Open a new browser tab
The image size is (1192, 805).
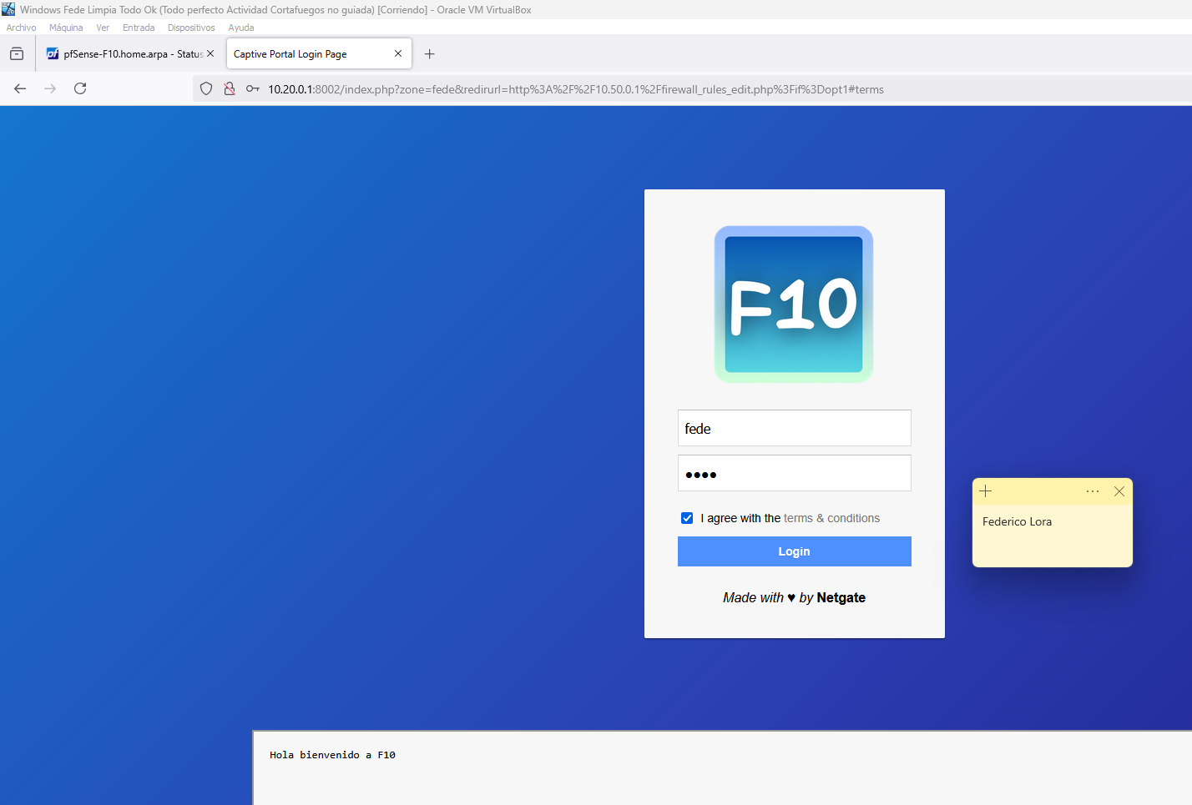pyautogui.click(x=430, y=54)
